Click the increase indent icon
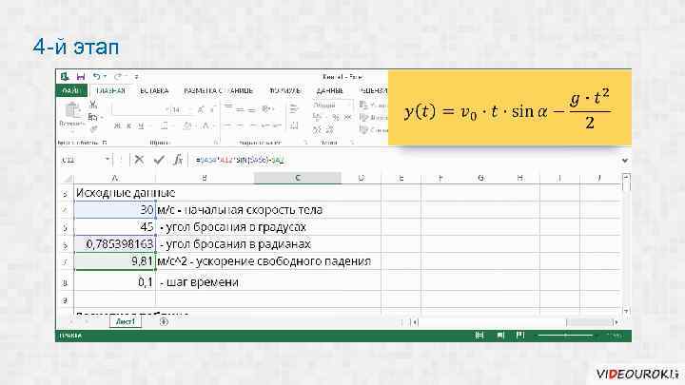This screenshot has height=385, width=685. coord(277,126)
